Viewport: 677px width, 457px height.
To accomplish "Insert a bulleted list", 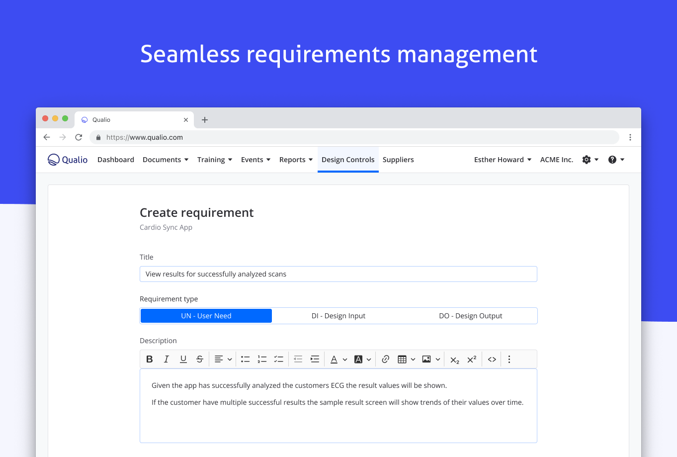I will [x=245, y=359].
